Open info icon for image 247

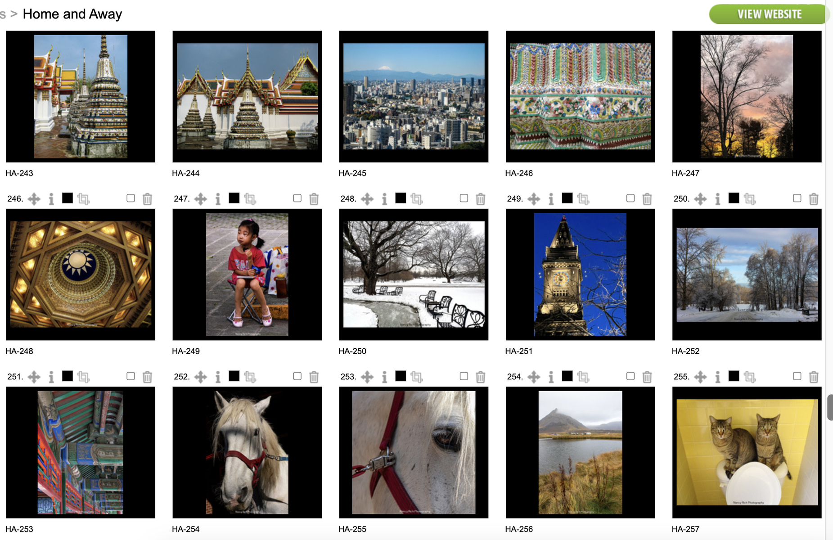click(218, 199)
